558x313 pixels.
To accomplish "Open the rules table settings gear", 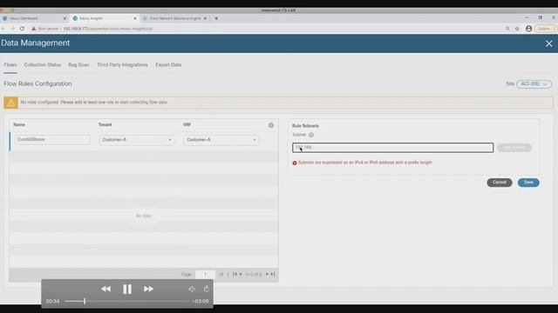I will click(271, 125).
